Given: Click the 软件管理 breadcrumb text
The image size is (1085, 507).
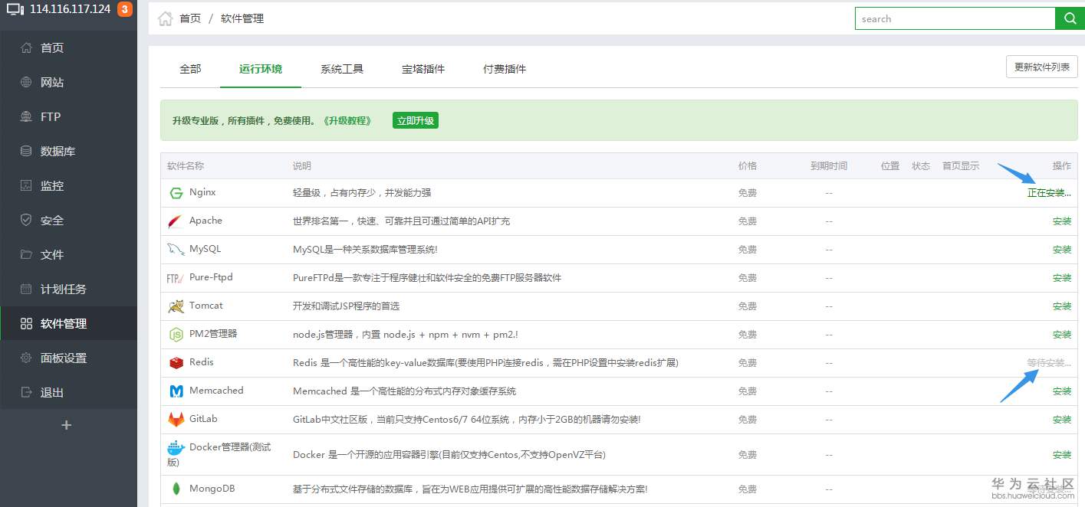Looking at the screenshot, I should pos(242,18).
